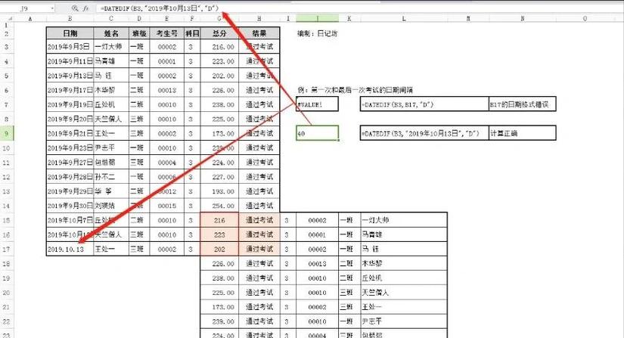The image size is (624, 338).
Task: Select the cell with 2019年9月3日
Action: [x=69, y=47]
